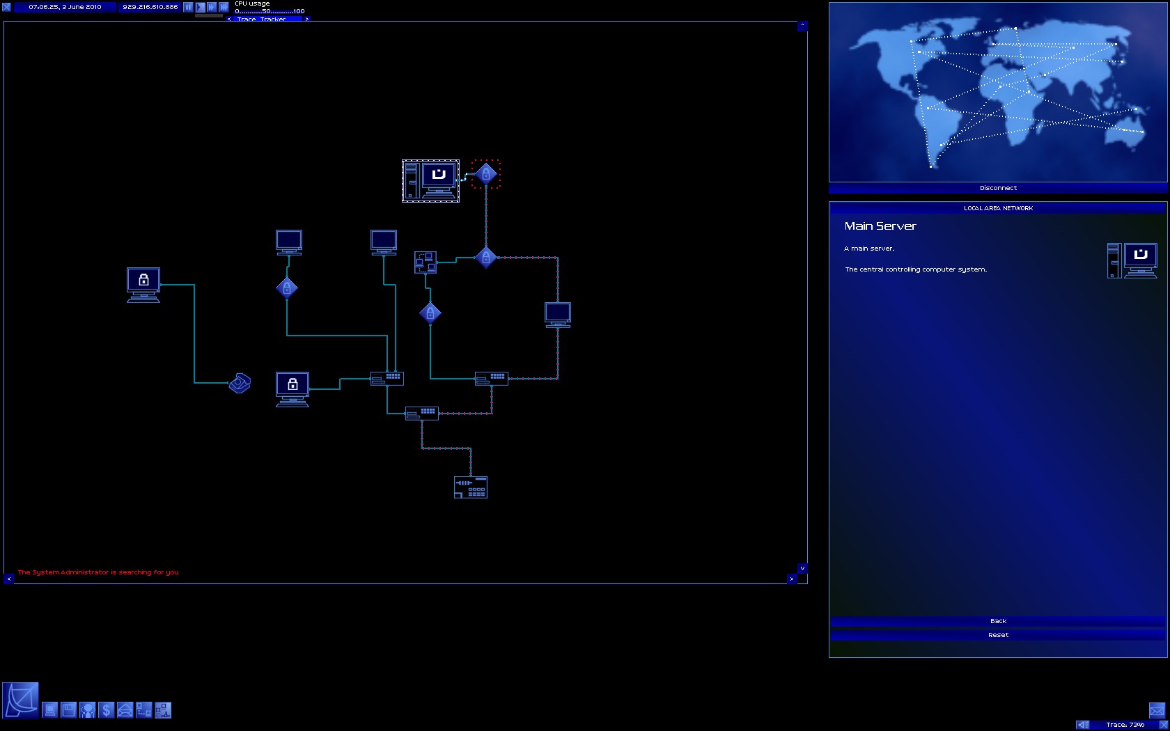
Task: Set game speed to normal play
Action: coord(200,7)
